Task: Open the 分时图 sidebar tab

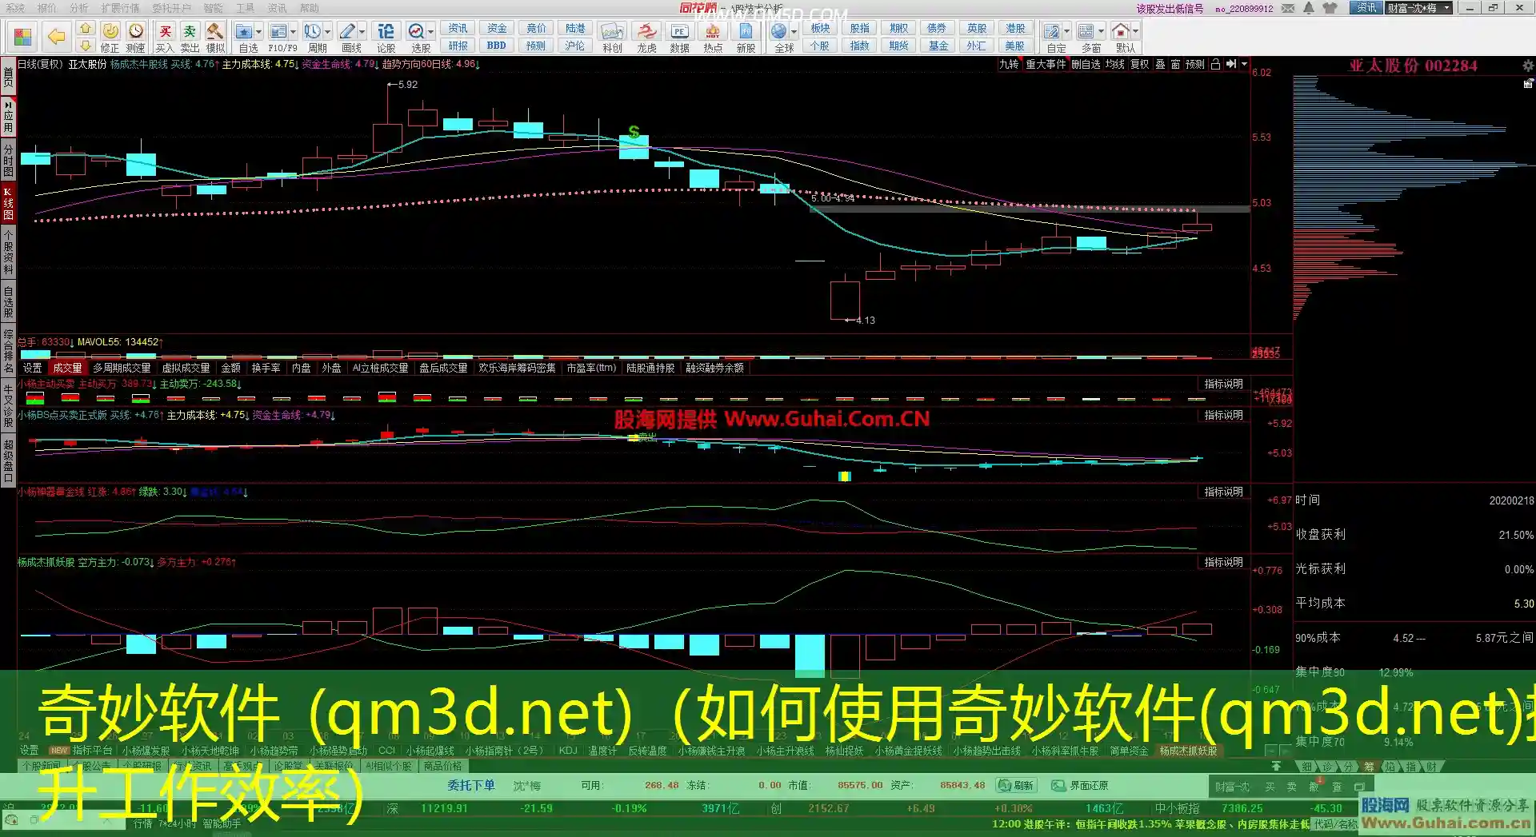Action: coord(8,160)
